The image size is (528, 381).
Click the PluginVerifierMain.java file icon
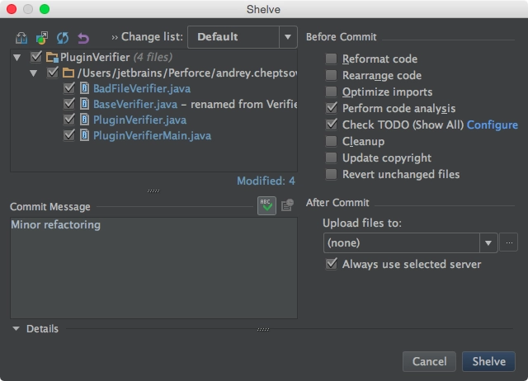point(84,135)
